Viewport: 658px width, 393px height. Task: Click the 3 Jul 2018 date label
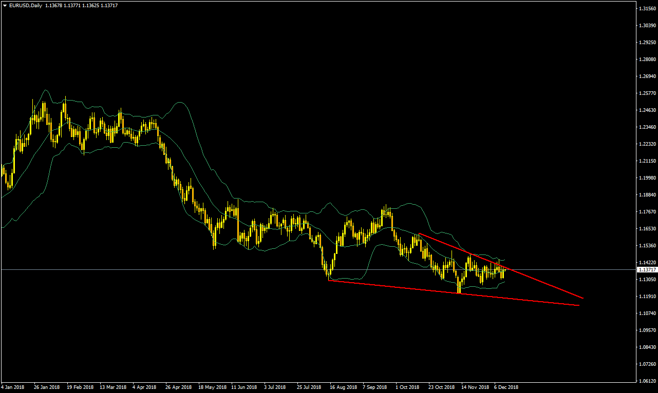pos(275,387)
